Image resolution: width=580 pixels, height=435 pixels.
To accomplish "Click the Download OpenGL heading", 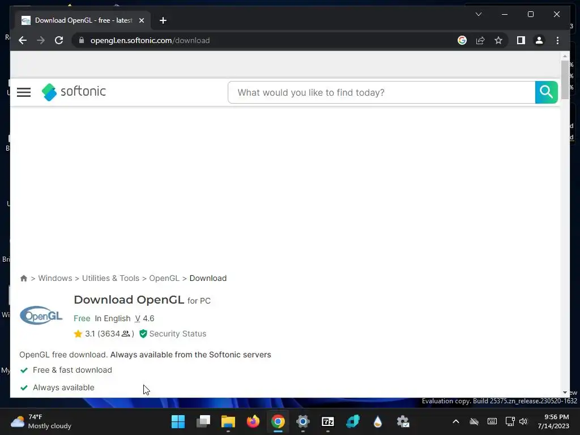I will (129, 300).
